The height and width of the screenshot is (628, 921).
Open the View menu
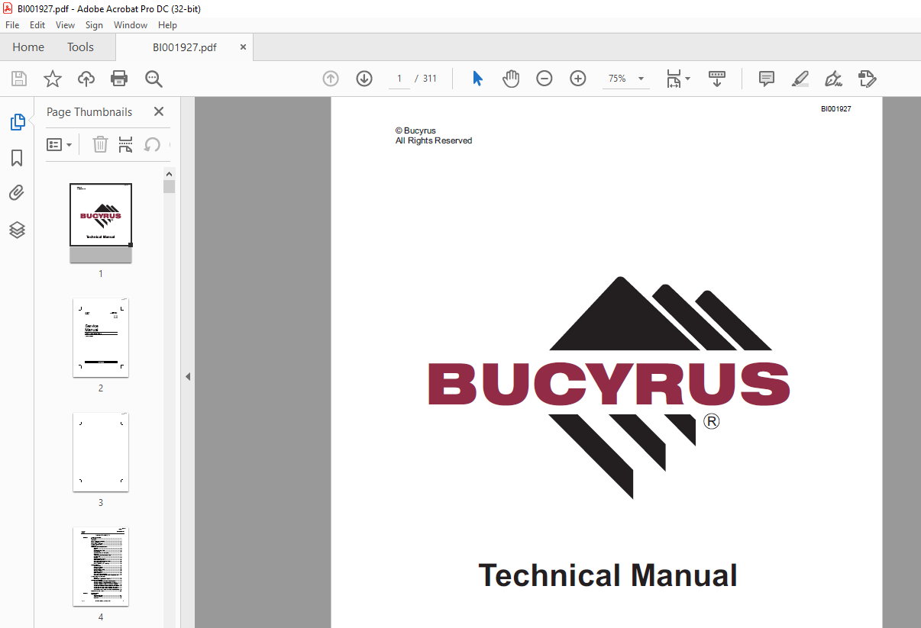[x=65, y=25]
